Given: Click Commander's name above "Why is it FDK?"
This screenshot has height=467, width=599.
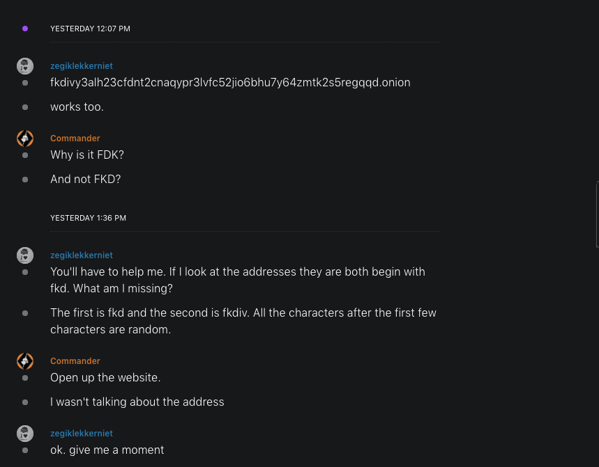Looking at the screenshot, I should [75, 138].
